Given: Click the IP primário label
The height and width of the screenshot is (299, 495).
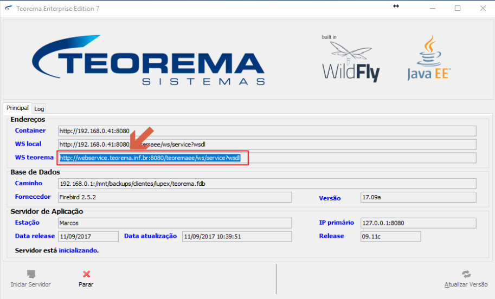Looking at the screenshot, I should [336, 223].
